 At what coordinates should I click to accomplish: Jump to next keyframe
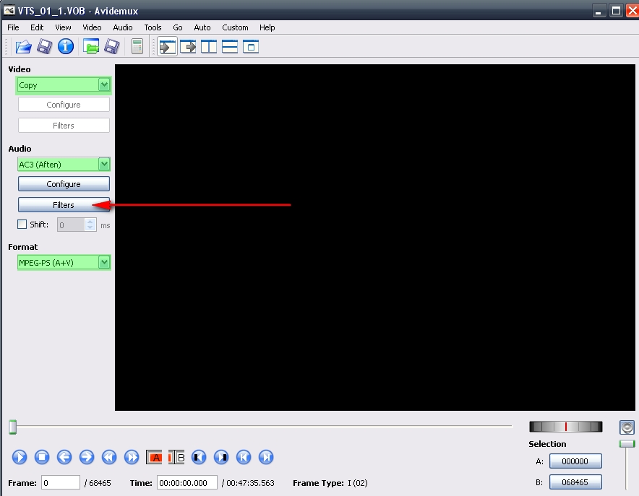click(132, 457)
